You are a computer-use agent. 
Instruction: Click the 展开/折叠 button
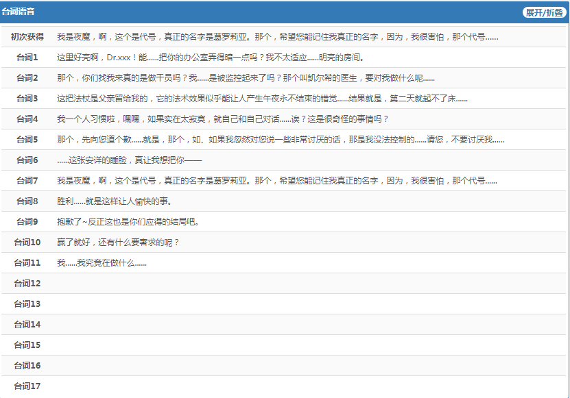(544, 12)
